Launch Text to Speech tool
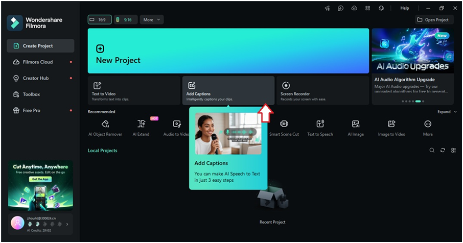This screenshot has height=243, width=463. pyautogui.click(x=320, y=128)
